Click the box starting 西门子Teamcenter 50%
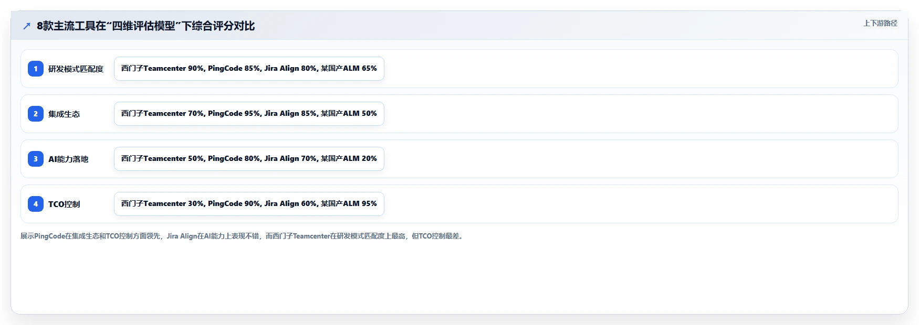 point(249,159)
